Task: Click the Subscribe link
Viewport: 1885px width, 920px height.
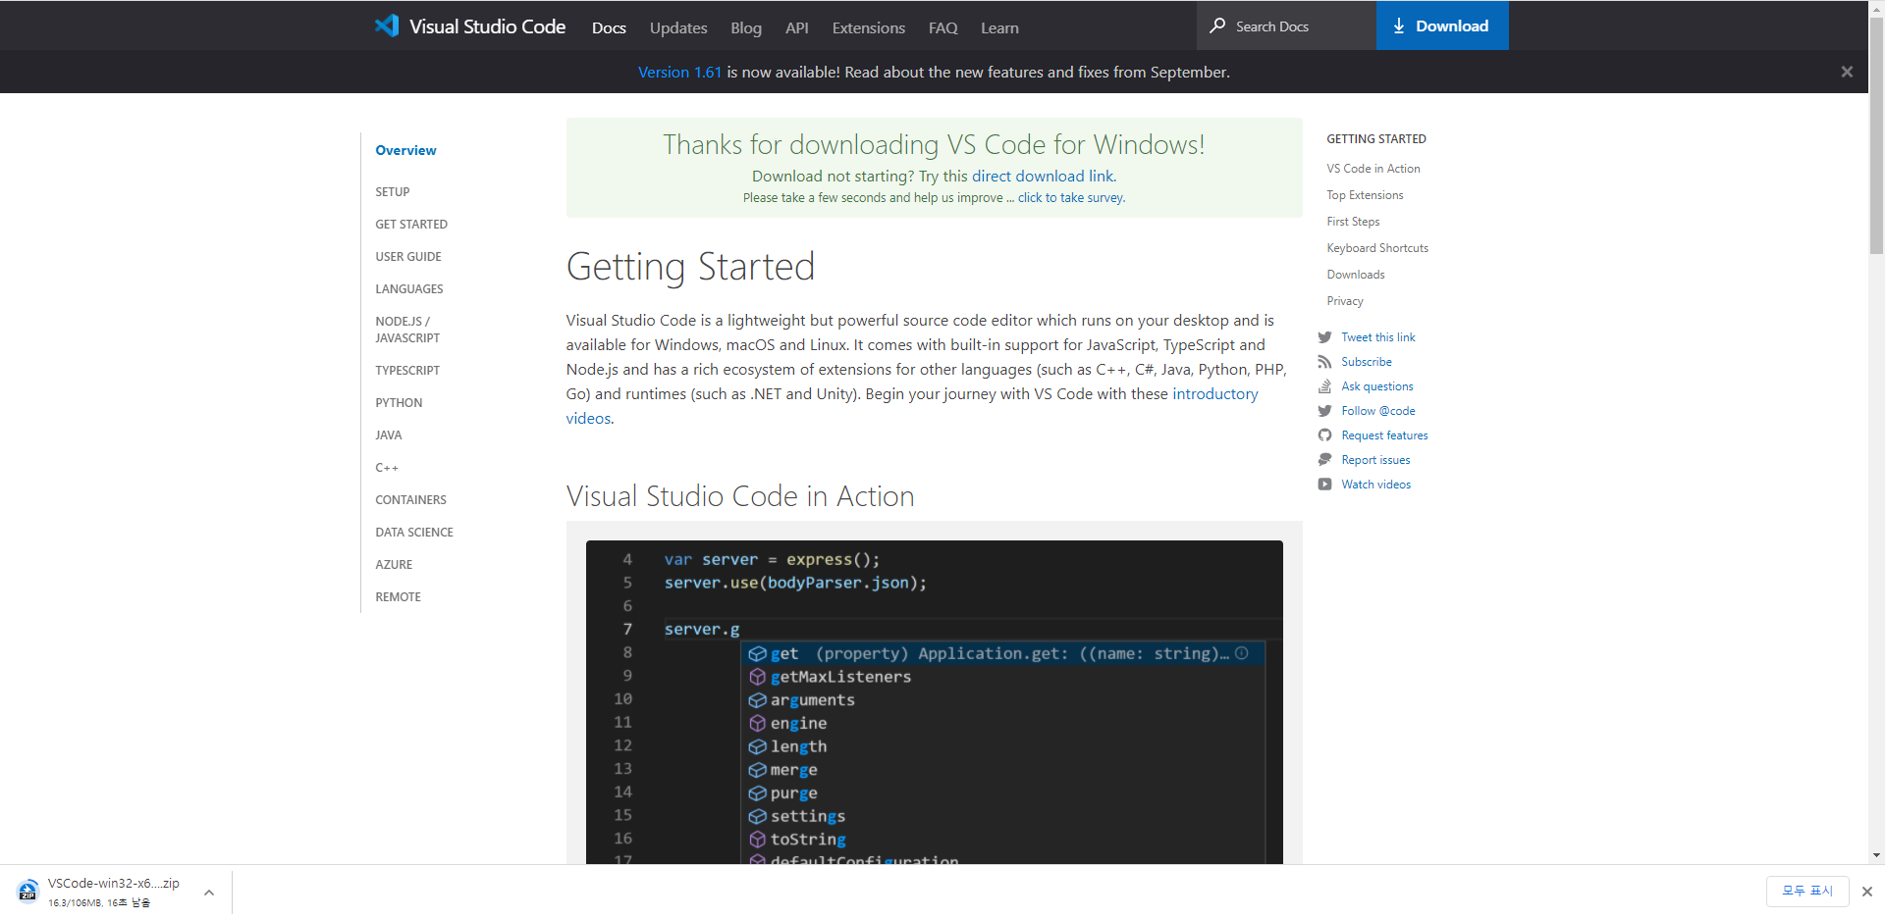Action: 1367,362
